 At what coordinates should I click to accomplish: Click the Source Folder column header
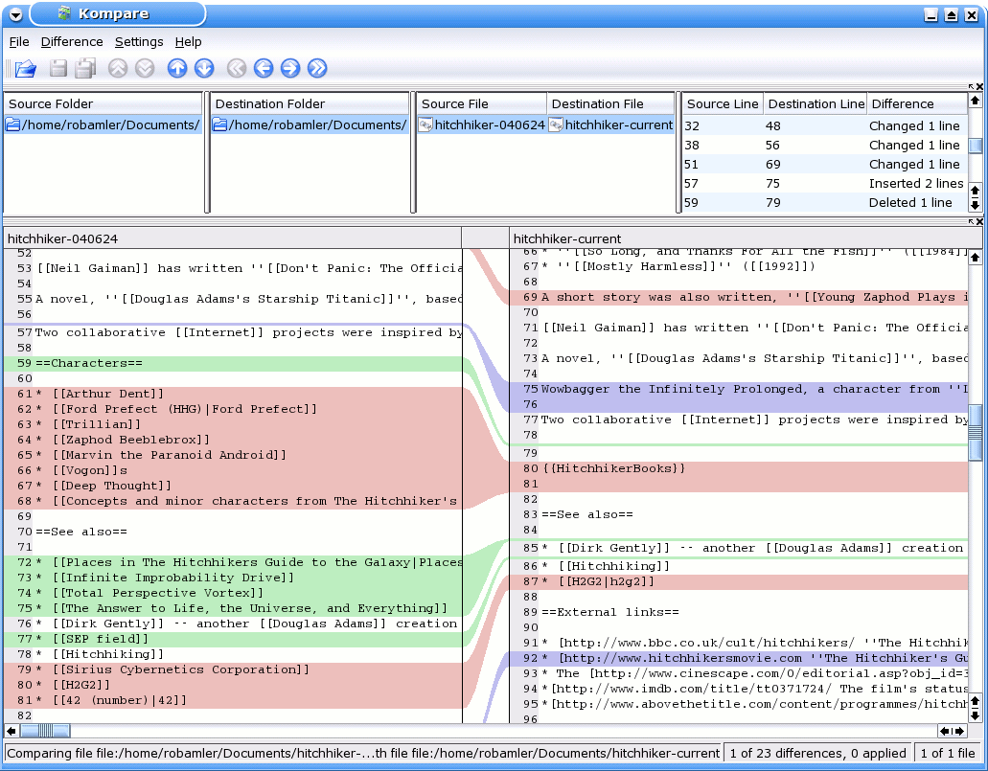click(x=103, y=104)
